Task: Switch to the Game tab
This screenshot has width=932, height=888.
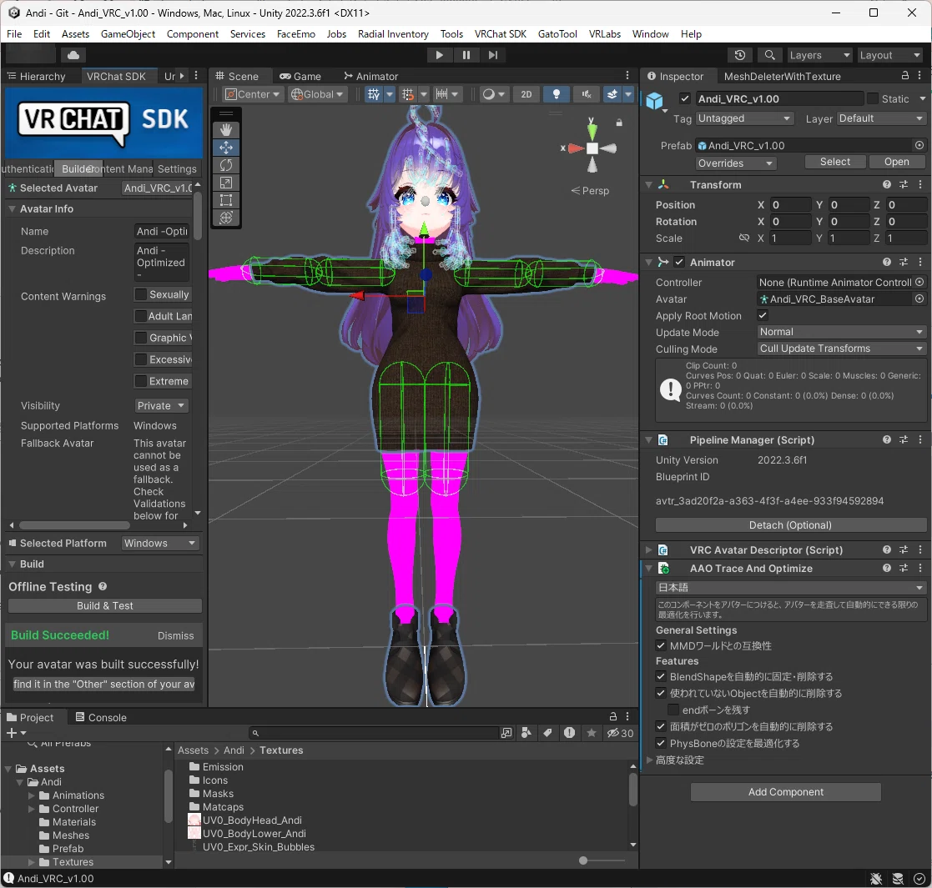Action: coord(300,76)
